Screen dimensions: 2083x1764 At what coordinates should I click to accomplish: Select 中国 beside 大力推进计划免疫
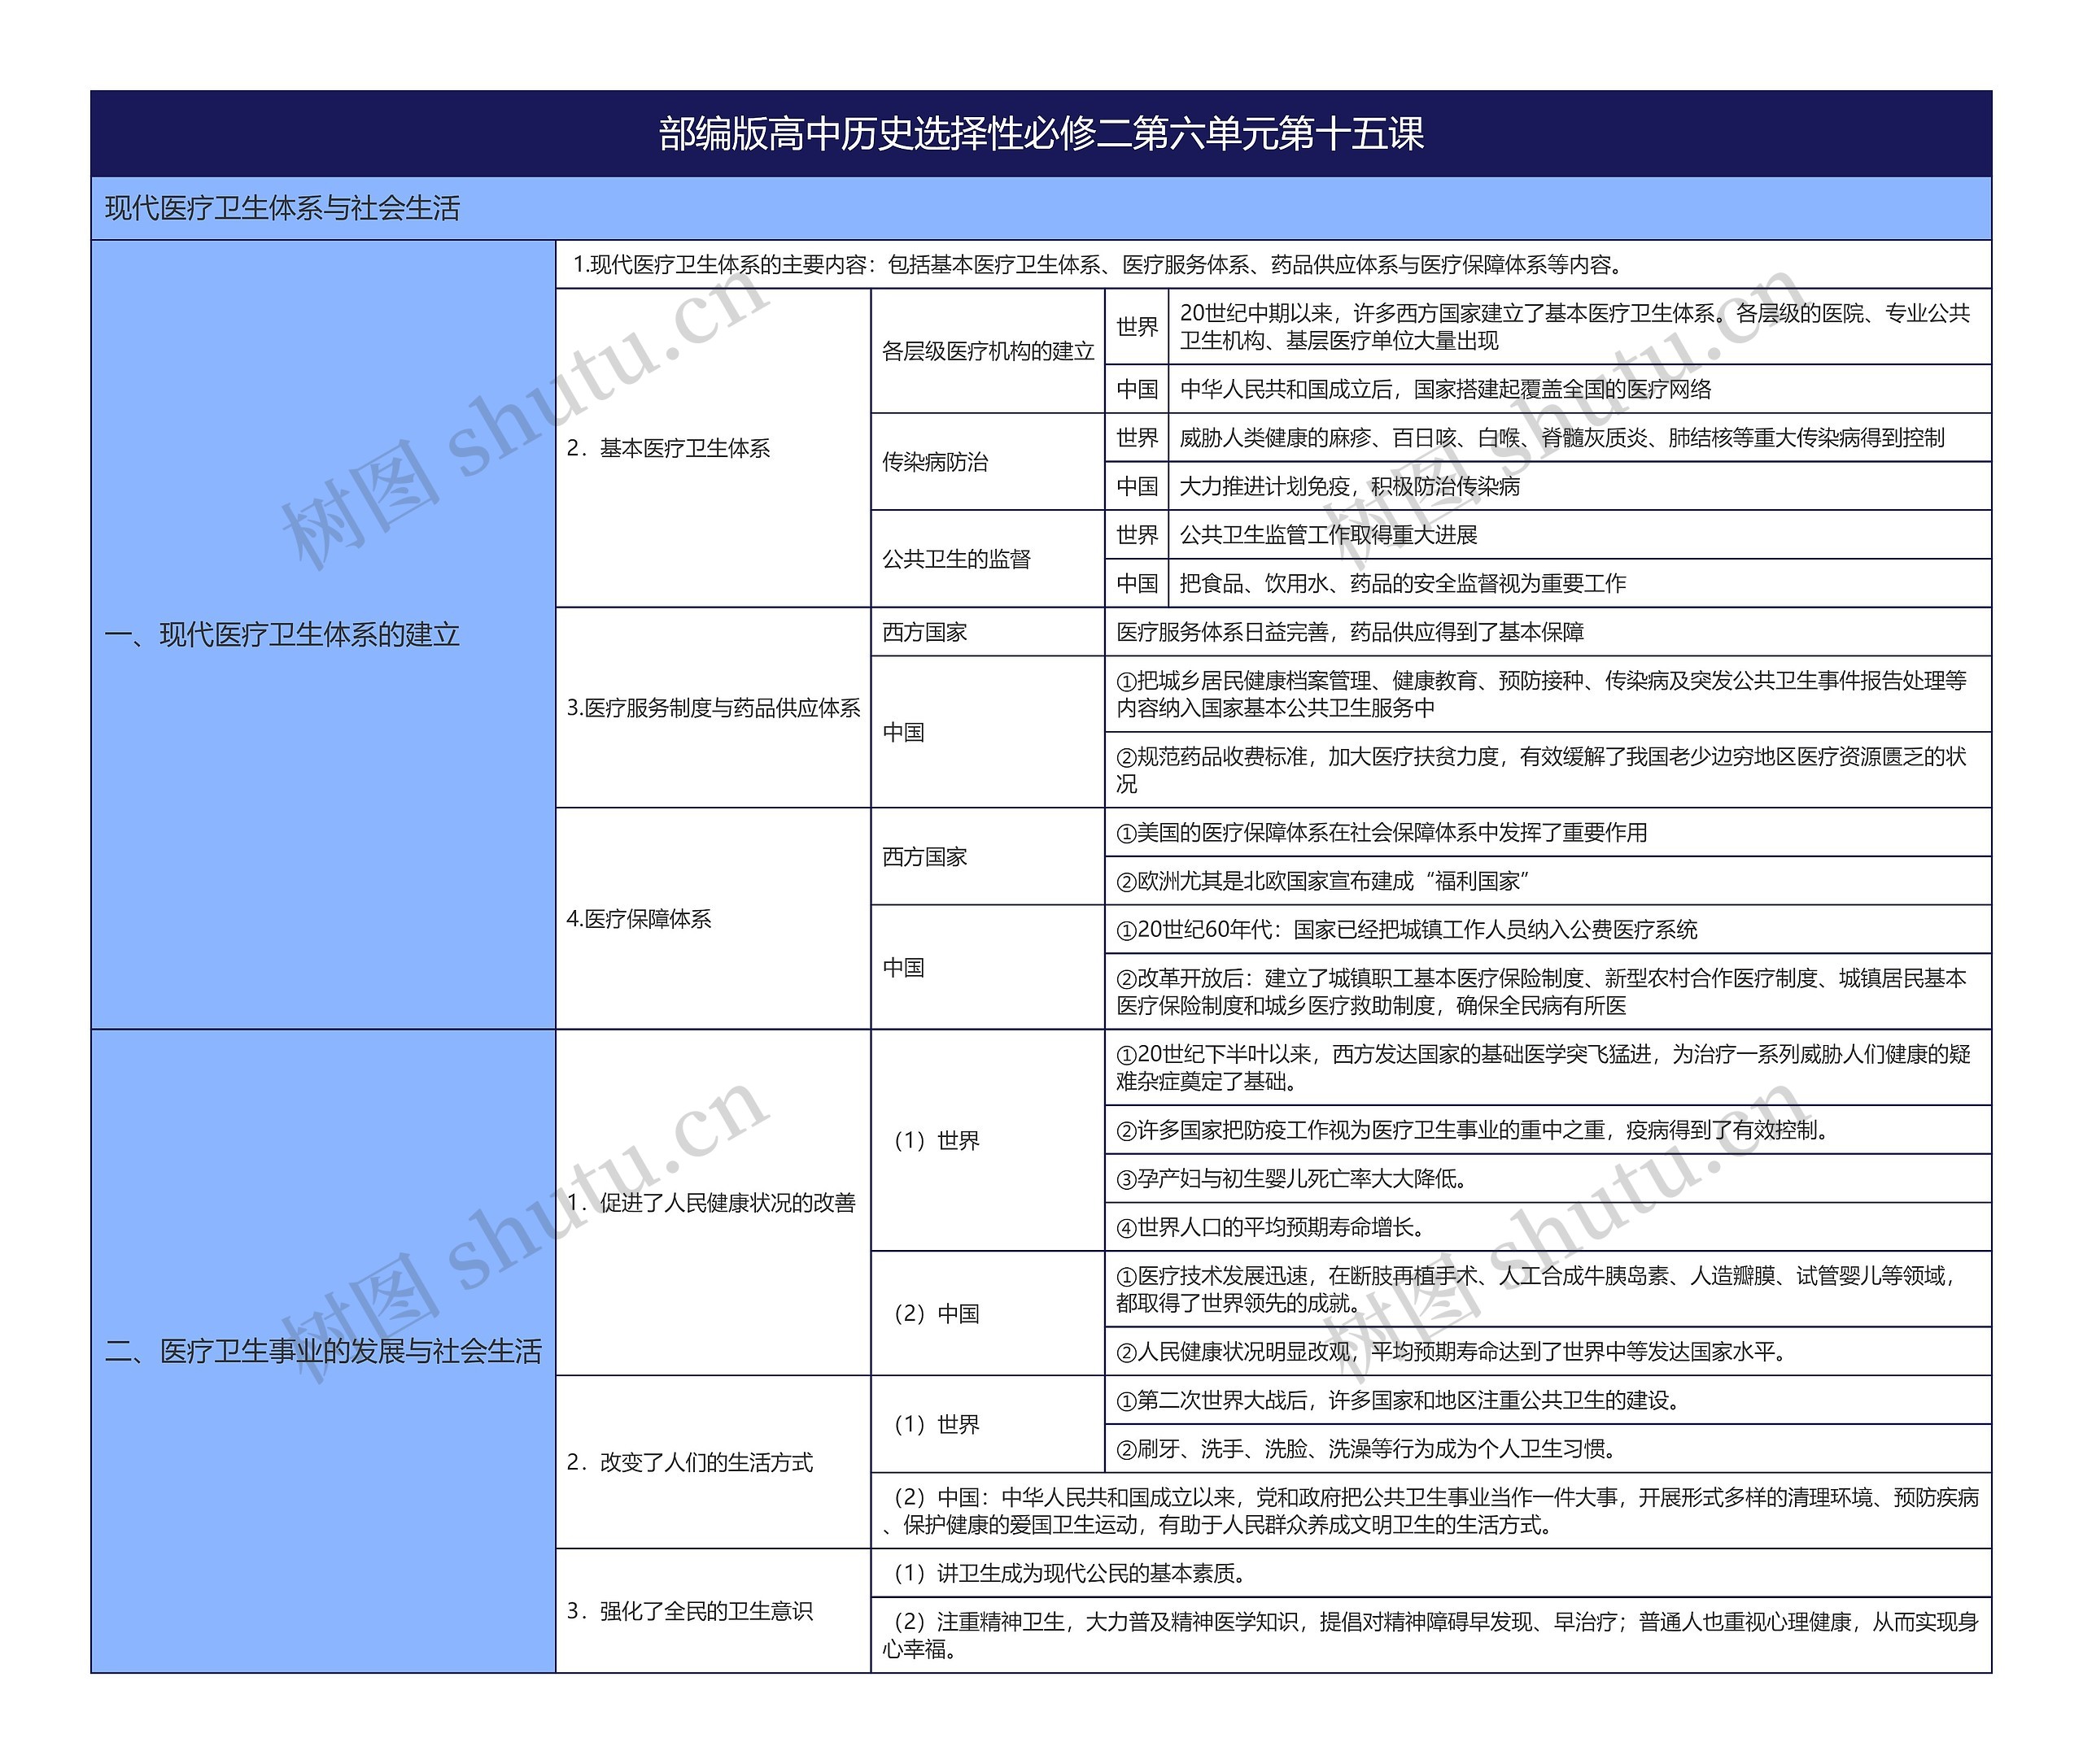[x=1137, y=486]
